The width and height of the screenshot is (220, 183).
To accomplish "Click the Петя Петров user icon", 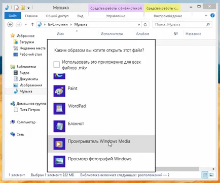I will click(x=16, y=110).
